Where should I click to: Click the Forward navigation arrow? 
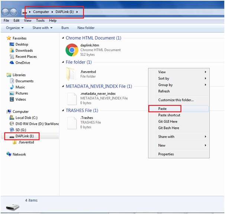click(x=13, y=12)
